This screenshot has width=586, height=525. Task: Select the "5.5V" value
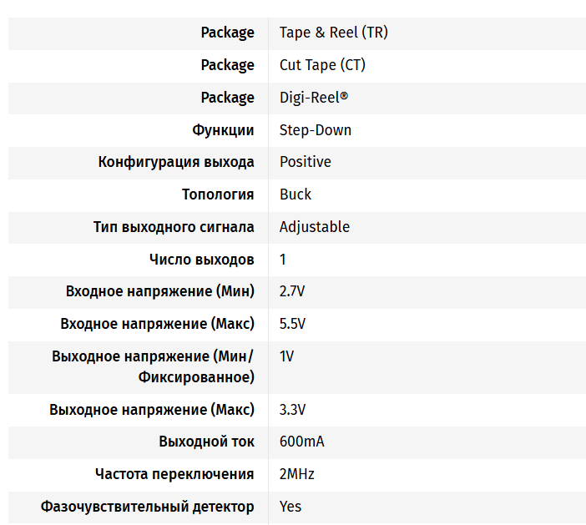pos(293,324)
